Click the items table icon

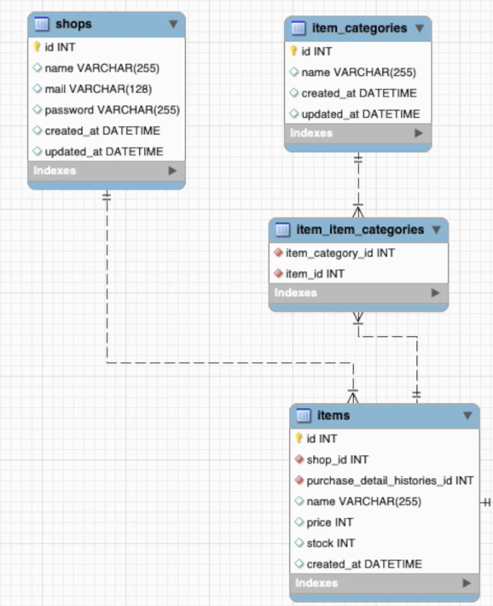304,416
